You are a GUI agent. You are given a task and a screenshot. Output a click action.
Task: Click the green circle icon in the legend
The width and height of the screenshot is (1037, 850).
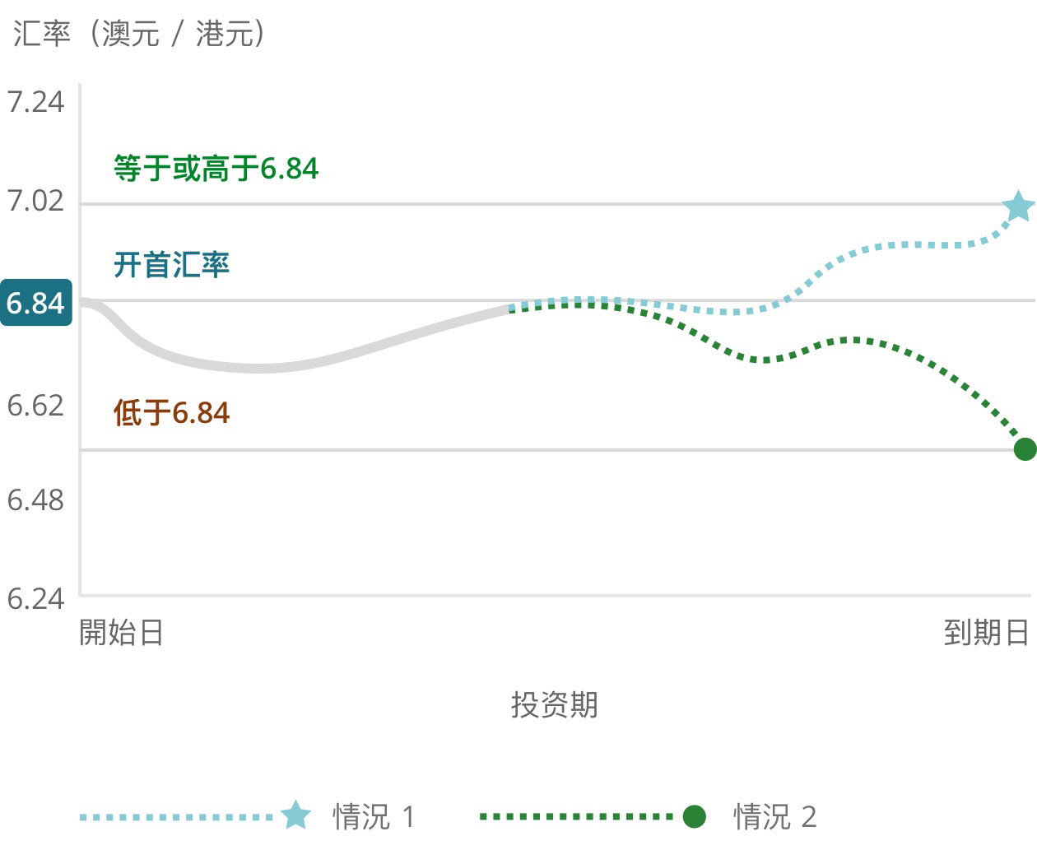(x=695, y=816)
